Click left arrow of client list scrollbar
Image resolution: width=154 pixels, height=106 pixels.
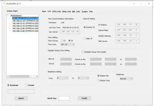pos(8,76)
